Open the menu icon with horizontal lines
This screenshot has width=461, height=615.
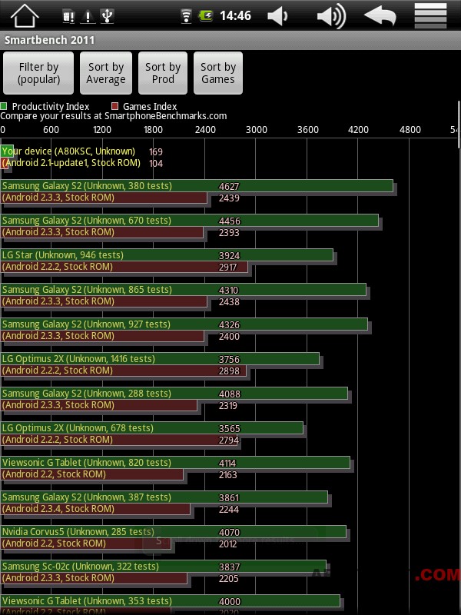tap(431, 15)
